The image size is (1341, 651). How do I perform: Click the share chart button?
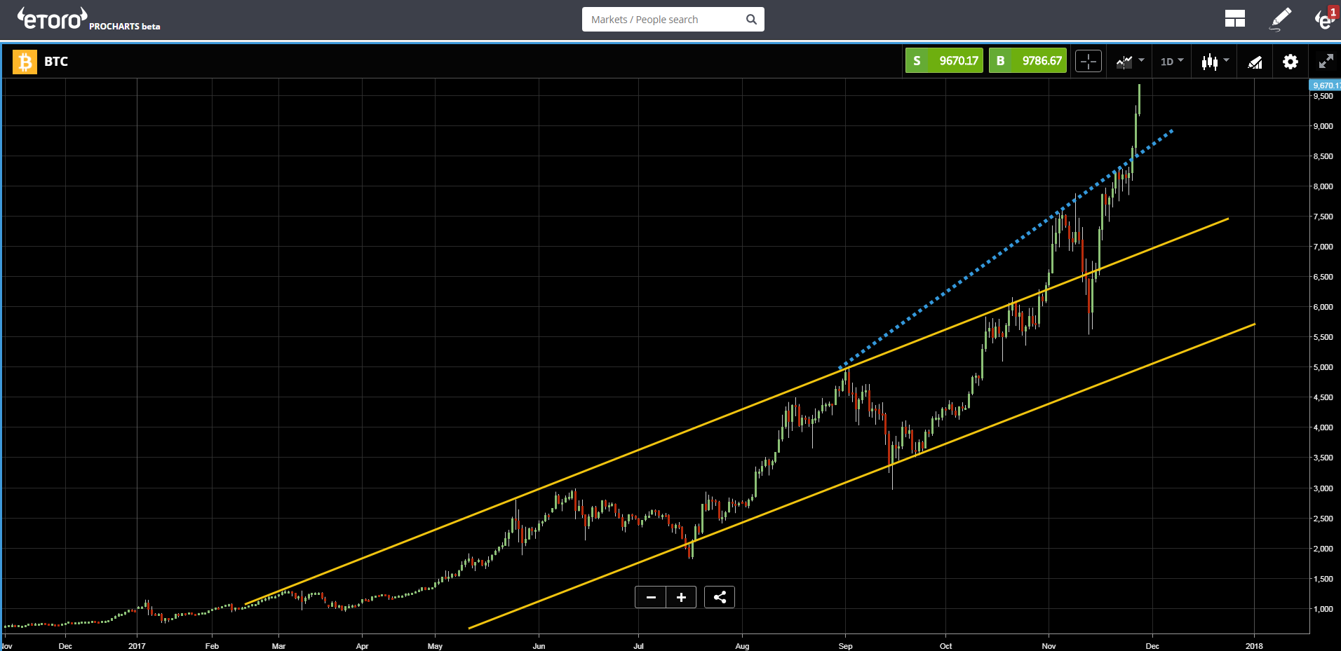pyautogui.click(x=720, y=597)
